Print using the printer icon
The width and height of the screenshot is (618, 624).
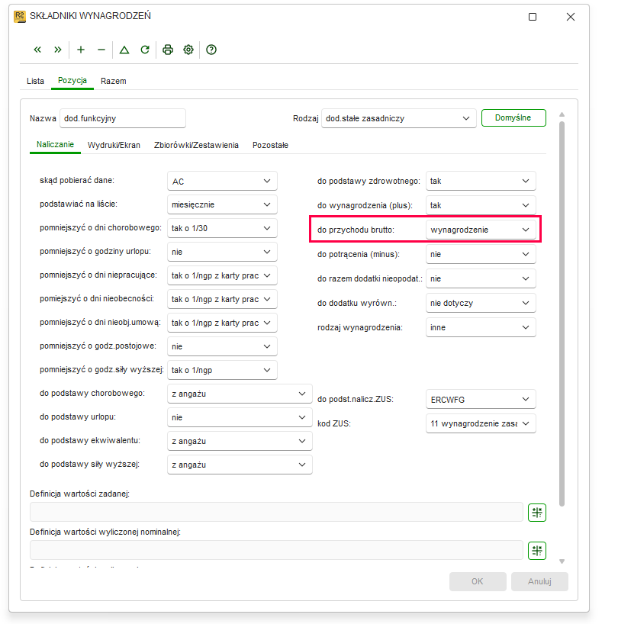coord(168,50)
